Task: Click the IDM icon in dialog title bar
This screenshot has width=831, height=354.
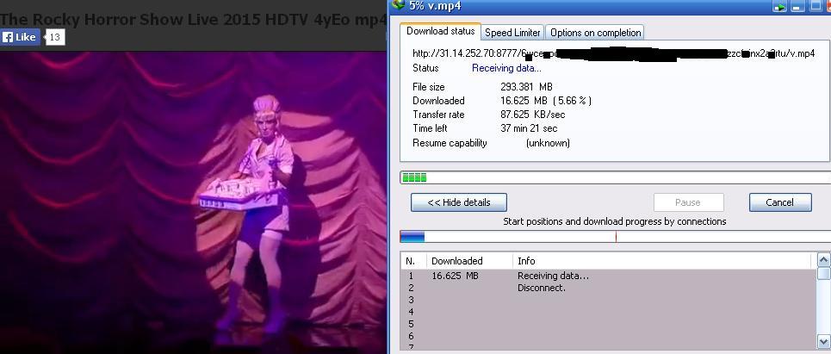Action: (398, 5)
